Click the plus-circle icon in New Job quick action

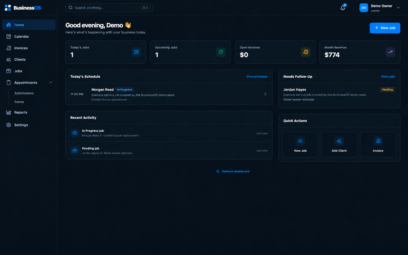pos(300,141)
